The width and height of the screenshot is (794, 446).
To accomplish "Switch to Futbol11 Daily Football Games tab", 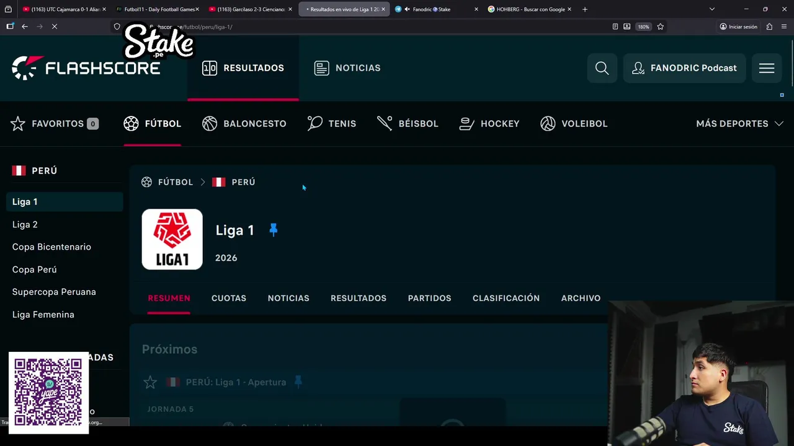I will click(x=157, y=9).
